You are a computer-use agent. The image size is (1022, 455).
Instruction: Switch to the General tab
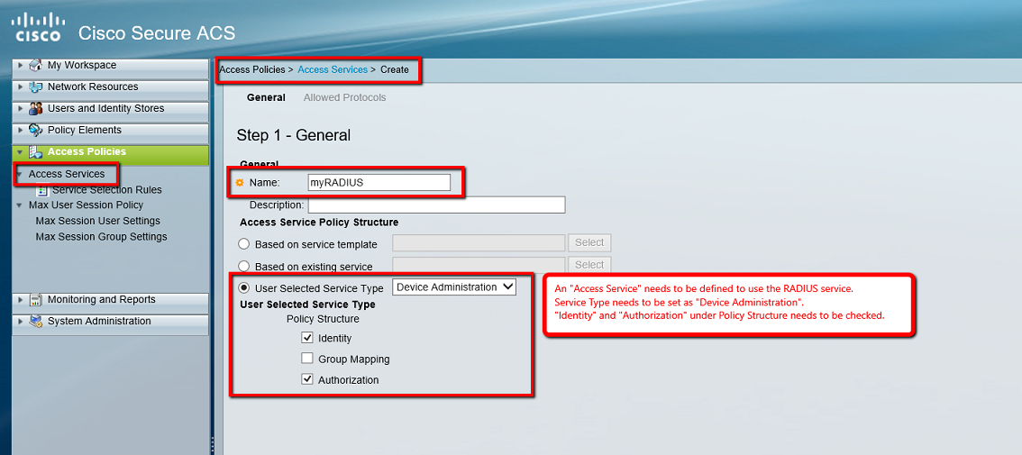pyautogui.click(x=266, y=97)
